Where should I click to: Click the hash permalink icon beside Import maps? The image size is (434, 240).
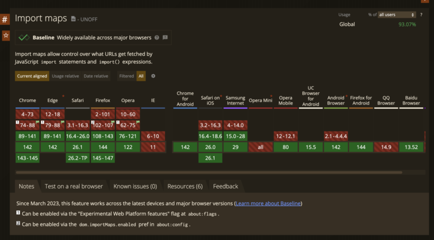pos(5,20)
